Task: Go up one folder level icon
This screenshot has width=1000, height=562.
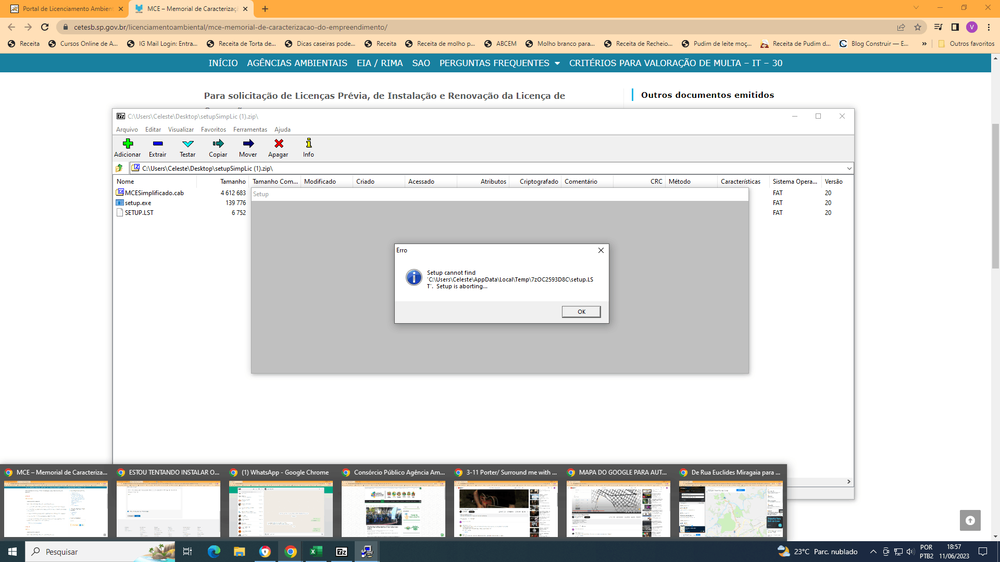Action: tap(119, 168)
